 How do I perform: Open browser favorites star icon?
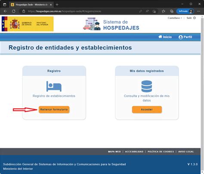click(x=163, y=11)
